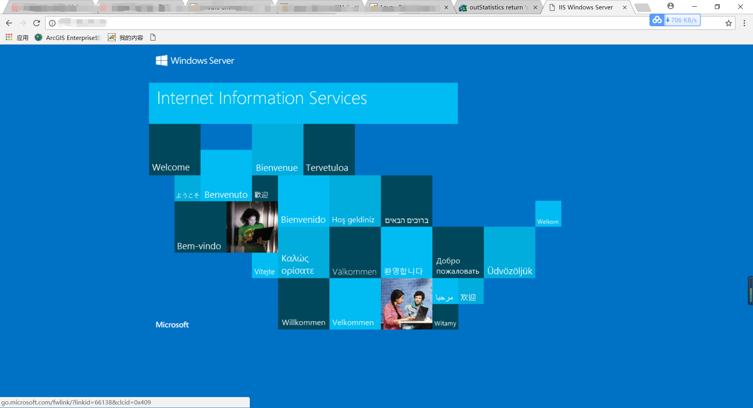
Task: Click the ようこそ tile
Action: (187, 188)
